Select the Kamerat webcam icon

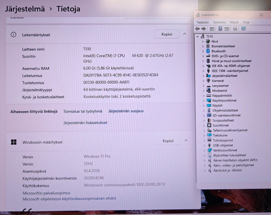[x=208, y=80]
